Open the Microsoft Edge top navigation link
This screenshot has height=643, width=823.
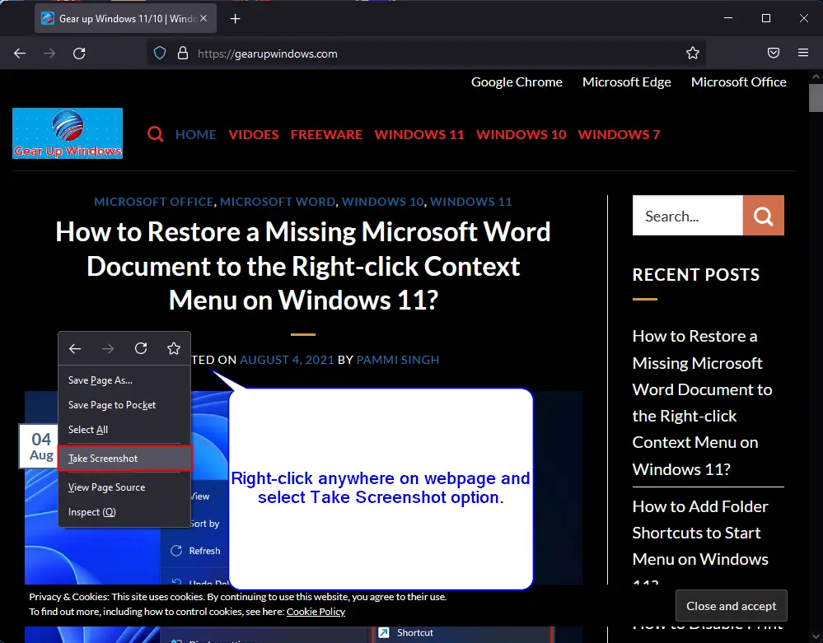tap(627, 82)
